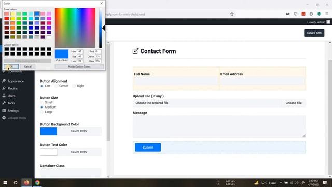
Task: Click the Appearance paintbrush icon
Action: [4, 81]
